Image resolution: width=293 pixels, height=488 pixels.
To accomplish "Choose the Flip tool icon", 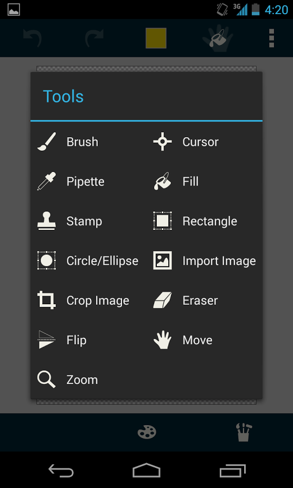I will coord(47,340).
